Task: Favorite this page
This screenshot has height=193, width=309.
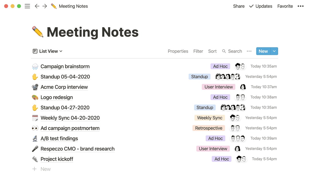Action: click(x=285, y=6)
